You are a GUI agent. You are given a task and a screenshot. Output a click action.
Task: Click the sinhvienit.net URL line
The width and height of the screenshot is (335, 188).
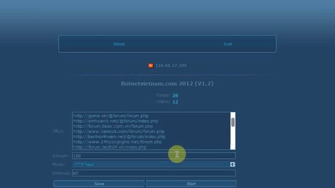click(x=116, y=121)
